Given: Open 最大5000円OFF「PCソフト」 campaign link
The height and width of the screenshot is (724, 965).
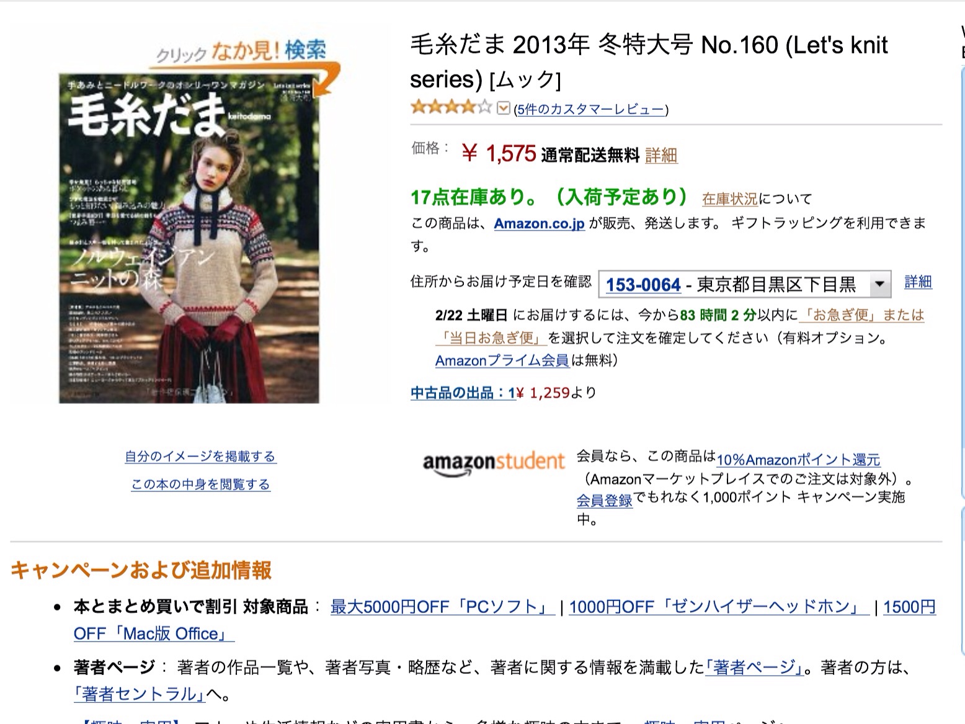Looking at the screenshot, I should pyautogui.click(x=442, y=607).
